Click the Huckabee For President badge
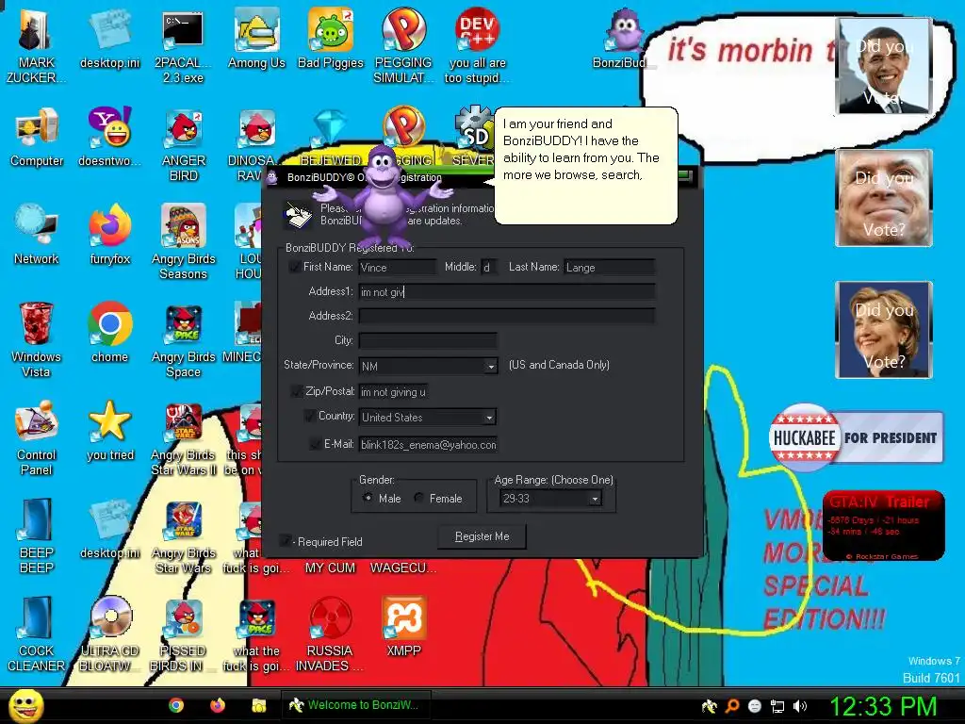Viewport: 965px width, 724px height. click(856, 437)
